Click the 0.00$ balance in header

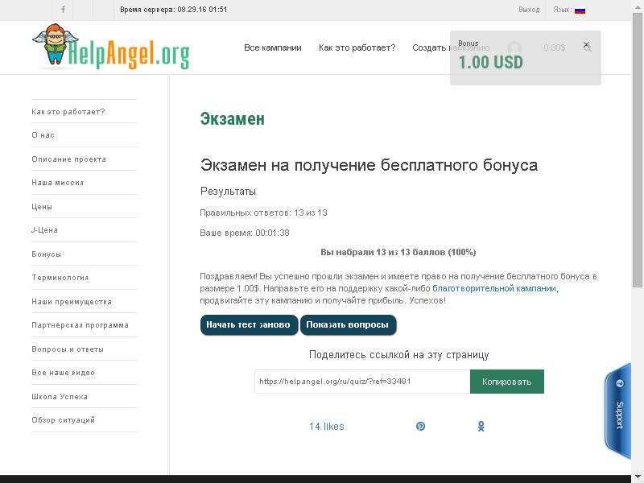coord(554,47)
